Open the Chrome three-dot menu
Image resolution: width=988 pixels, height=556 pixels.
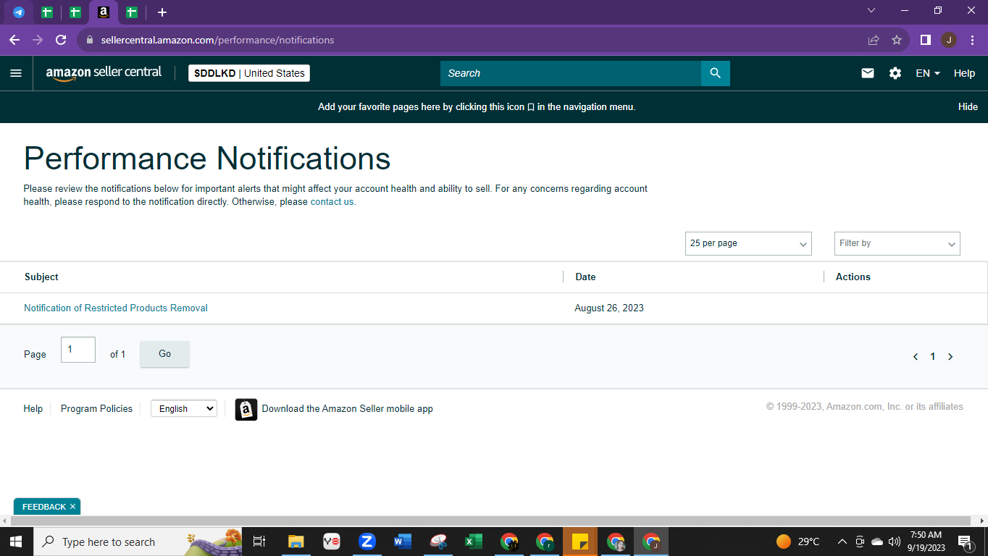(972, 40)
